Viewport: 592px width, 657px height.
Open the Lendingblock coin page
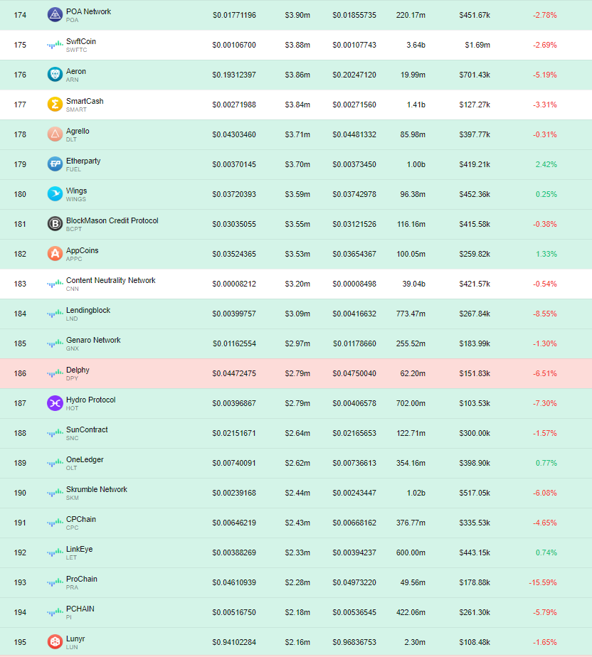(x=88, y=310)
